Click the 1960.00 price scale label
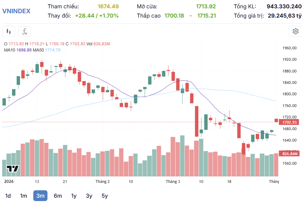302x202 pixels. click(x=289, y=48)
